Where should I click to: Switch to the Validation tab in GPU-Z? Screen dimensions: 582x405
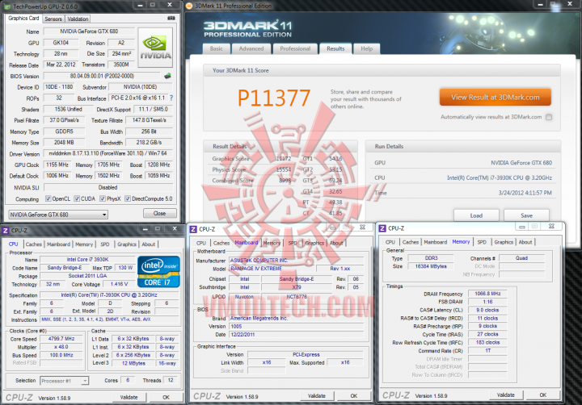[78, 19]
